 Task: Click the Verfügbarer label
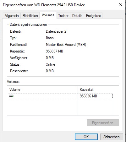[19, 58]
